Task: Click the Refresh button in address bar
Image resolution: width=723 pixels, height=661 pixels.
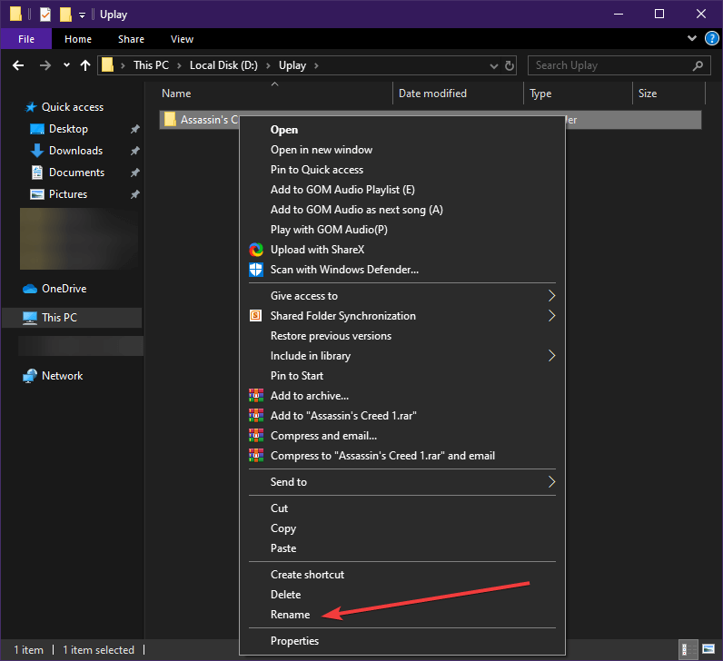Action: (x=509, y=65)
